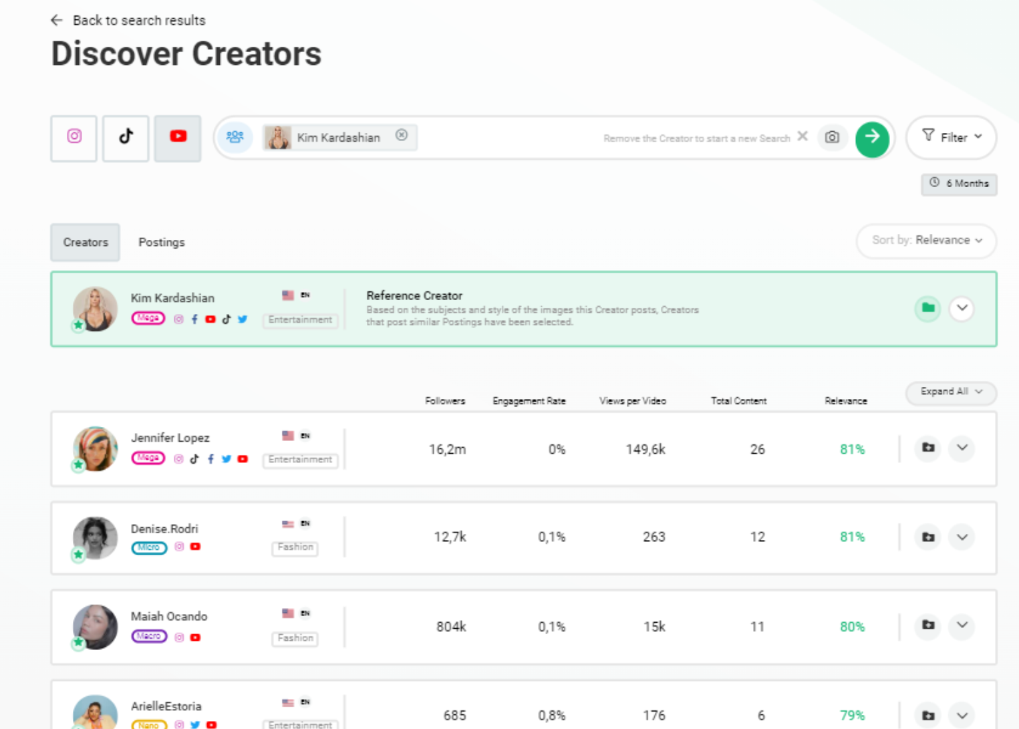The image size is (1019, 729).
Task: Open Maiah Ocando's Instagram icon
Action: (179, 637)
